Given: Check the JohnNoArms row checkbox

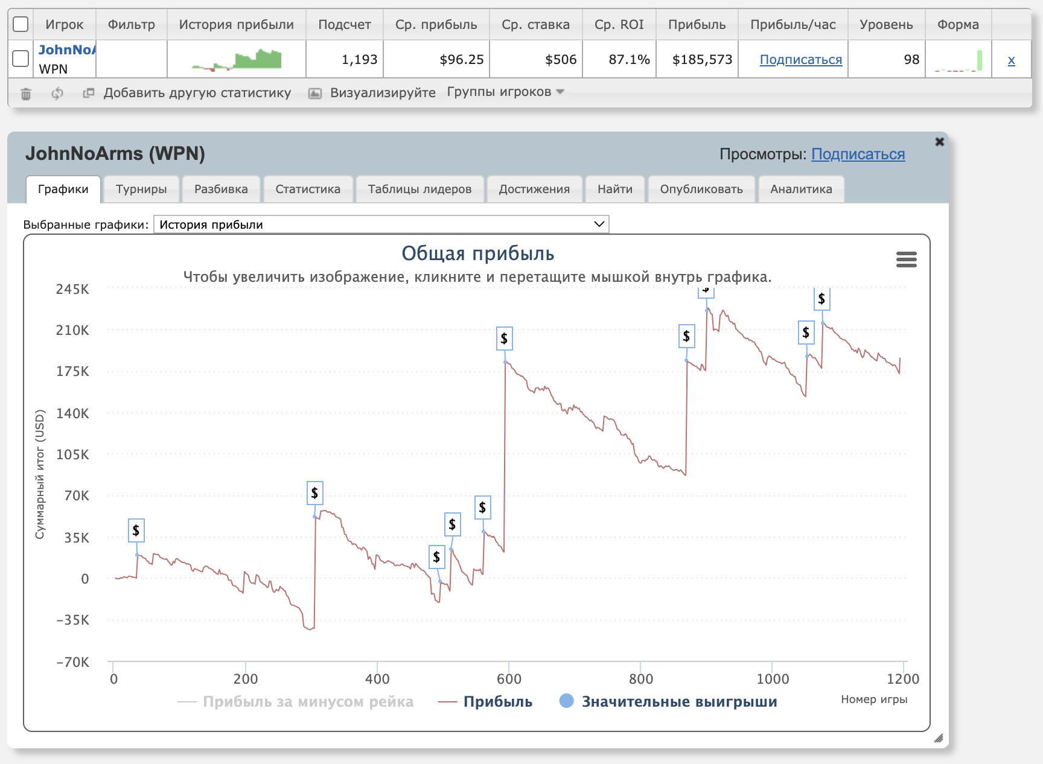Looking at the screenshot, I should pos(21,59).
